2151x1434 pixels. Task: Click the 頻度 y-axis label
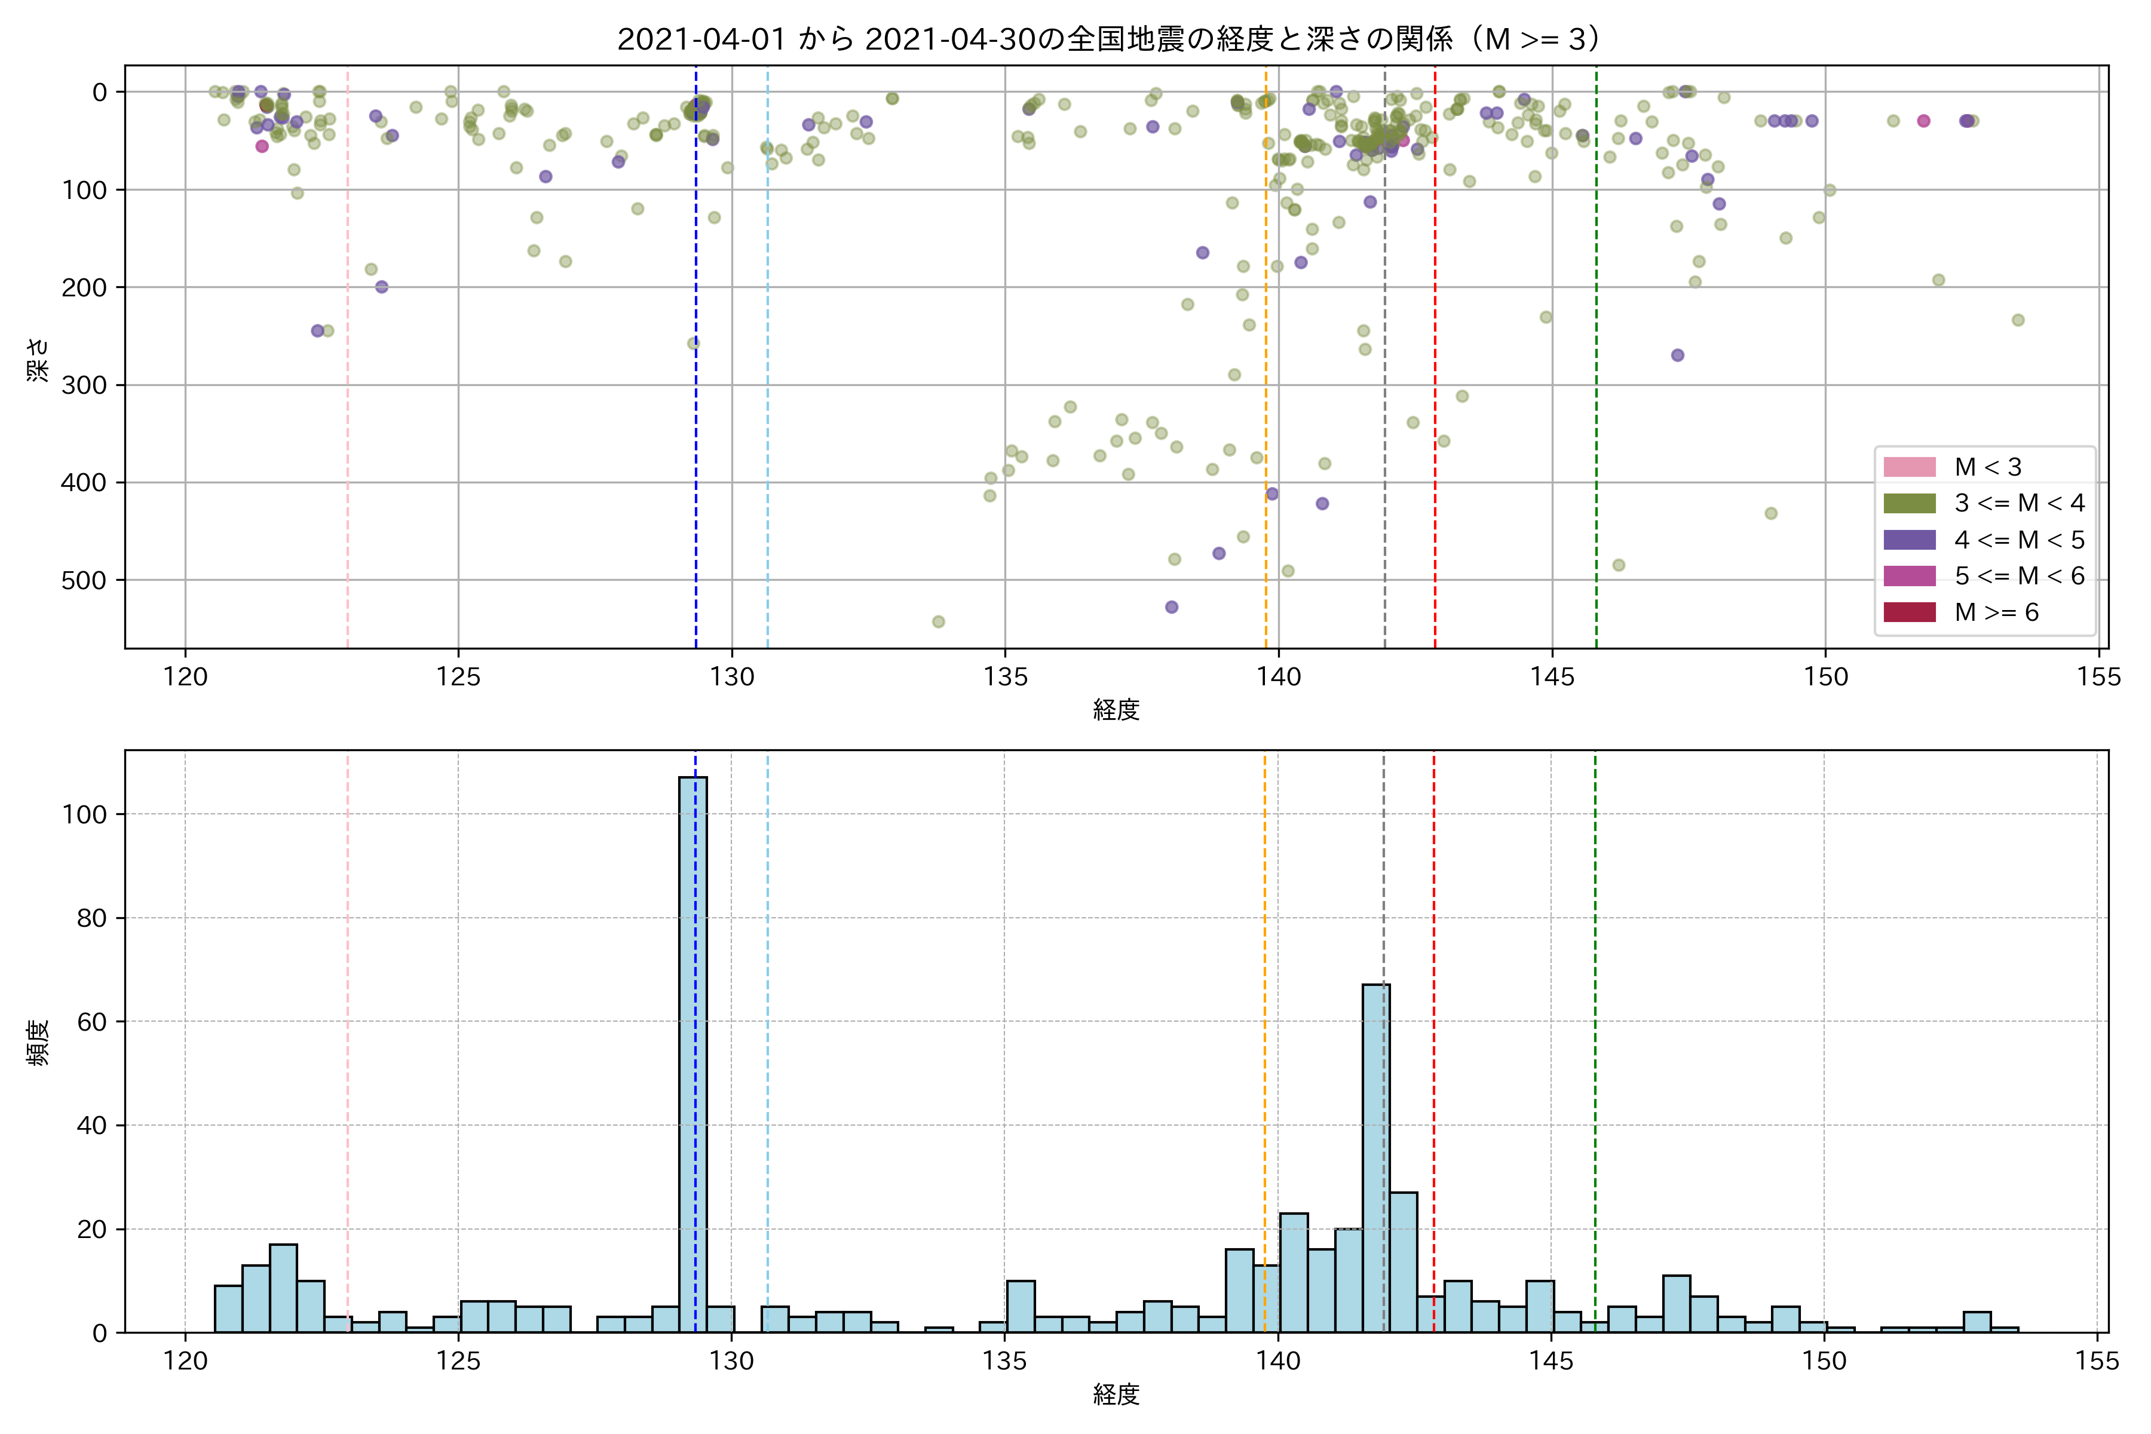38,1041
